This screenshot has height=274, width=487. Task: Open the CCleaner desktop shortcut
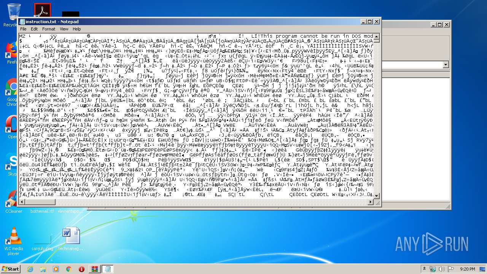13,202
